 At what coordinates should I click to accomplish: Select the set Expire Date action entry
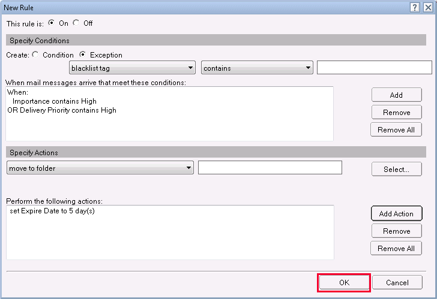coord(52,212)
